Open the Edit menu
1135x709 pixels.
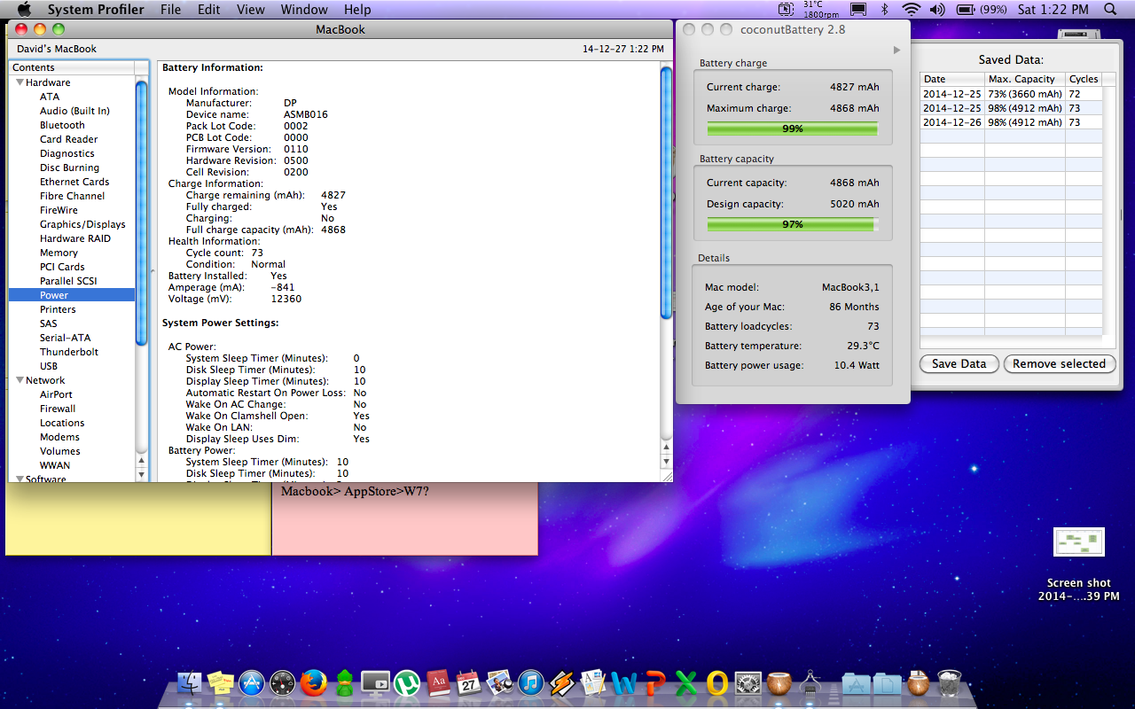[209, 10]
